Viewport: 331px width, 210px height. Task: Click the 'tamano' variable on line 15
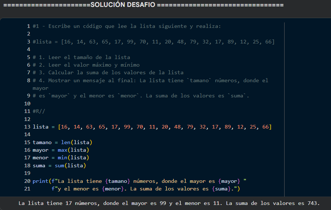(42, 142)
